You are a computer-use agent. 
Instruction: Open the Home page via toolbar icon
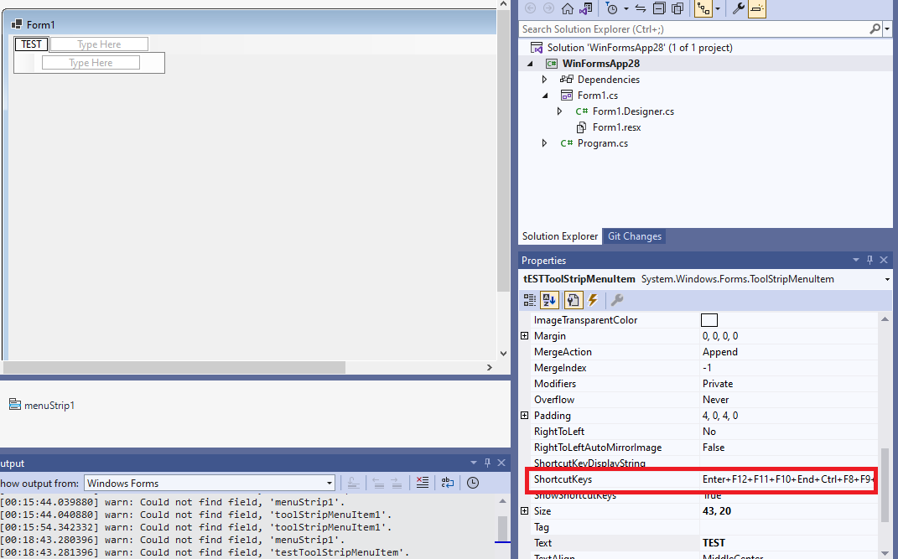click(x=566, y=9)
